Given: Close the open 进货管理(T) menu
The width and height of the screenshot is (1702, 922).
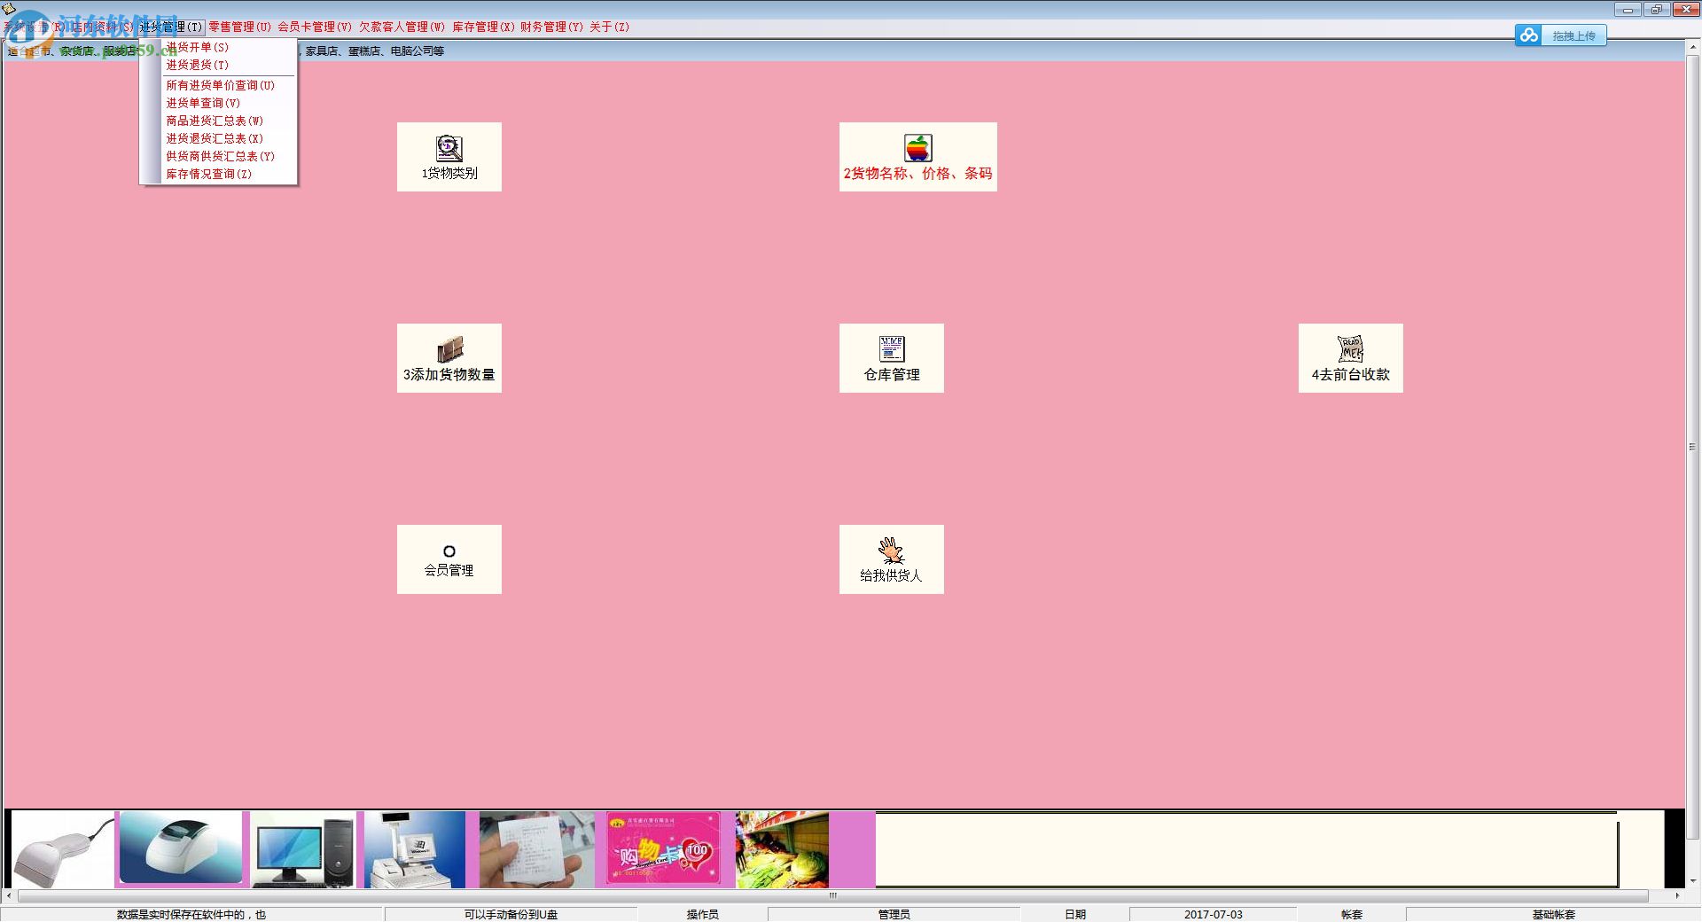Looking at the screenshot, I should tap(171, 27).
